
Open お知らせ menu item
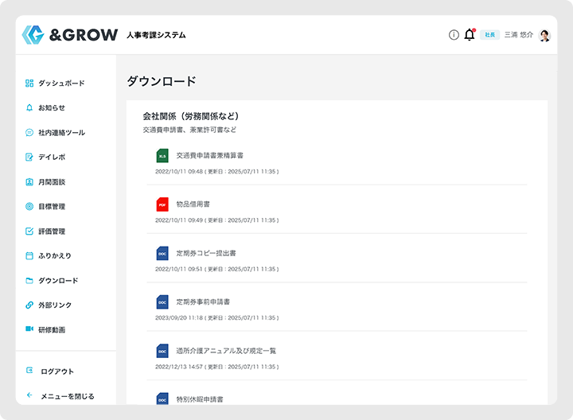(x=52, y=107)
